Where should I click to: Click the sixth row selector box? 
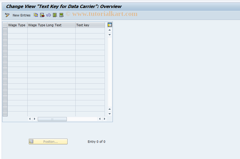click(x=5, y=58)
